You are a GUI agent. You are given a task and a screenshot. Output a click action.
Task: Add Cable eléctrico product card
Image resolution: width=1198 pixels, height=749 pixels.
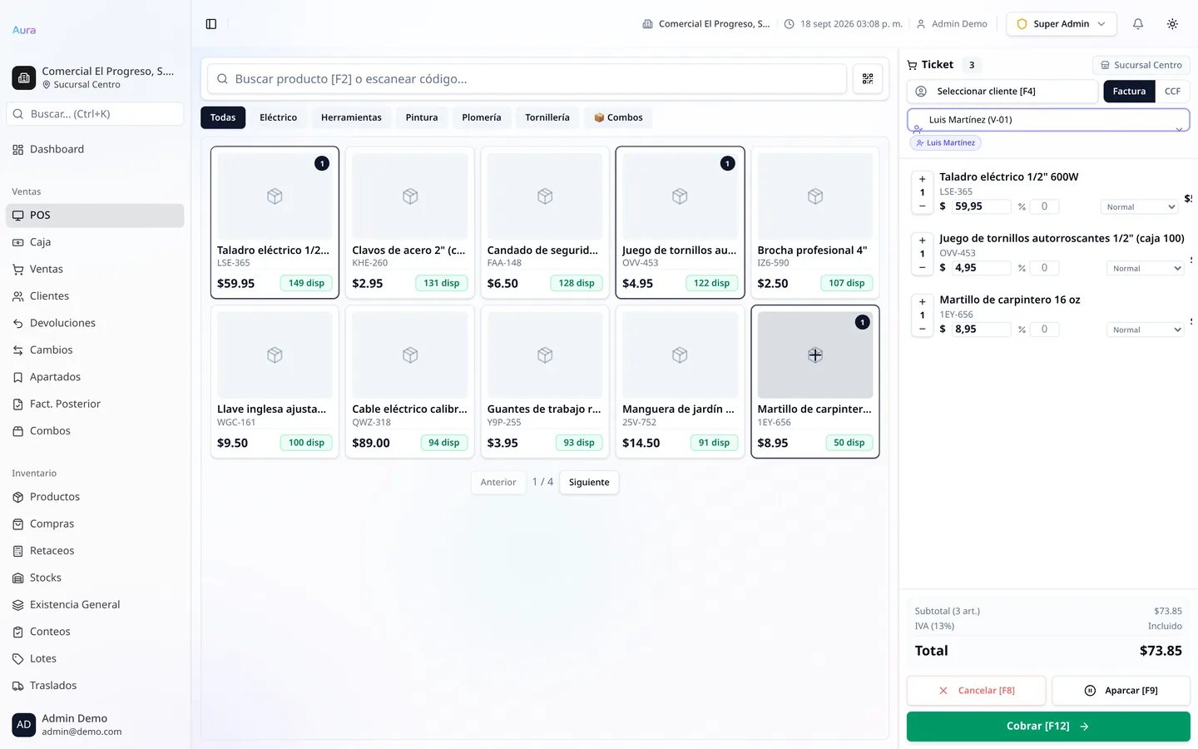point(409,382)
